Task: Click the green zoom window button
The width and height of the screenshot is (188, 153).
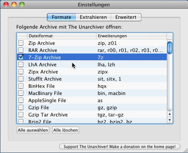Action: pos(22,5)
